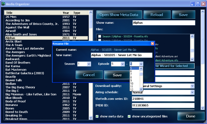Select the show Against the Wall
Image resolution: width=207 pixels, height=124 pixels.
(x=46, y=27)
